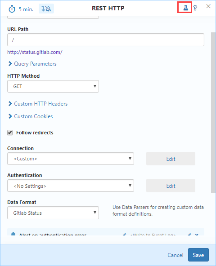Click the flask test icon
This screenshot has width=216, height=266.
click(185, 8)
